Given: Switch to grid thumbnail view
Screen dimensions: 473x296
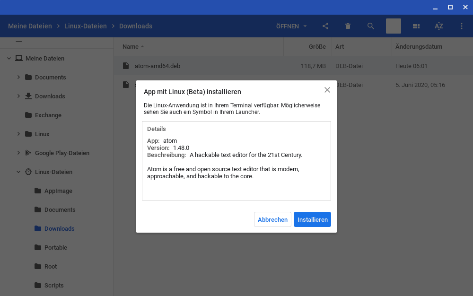Looking at the screenshot, I should [x=416, y=26].
